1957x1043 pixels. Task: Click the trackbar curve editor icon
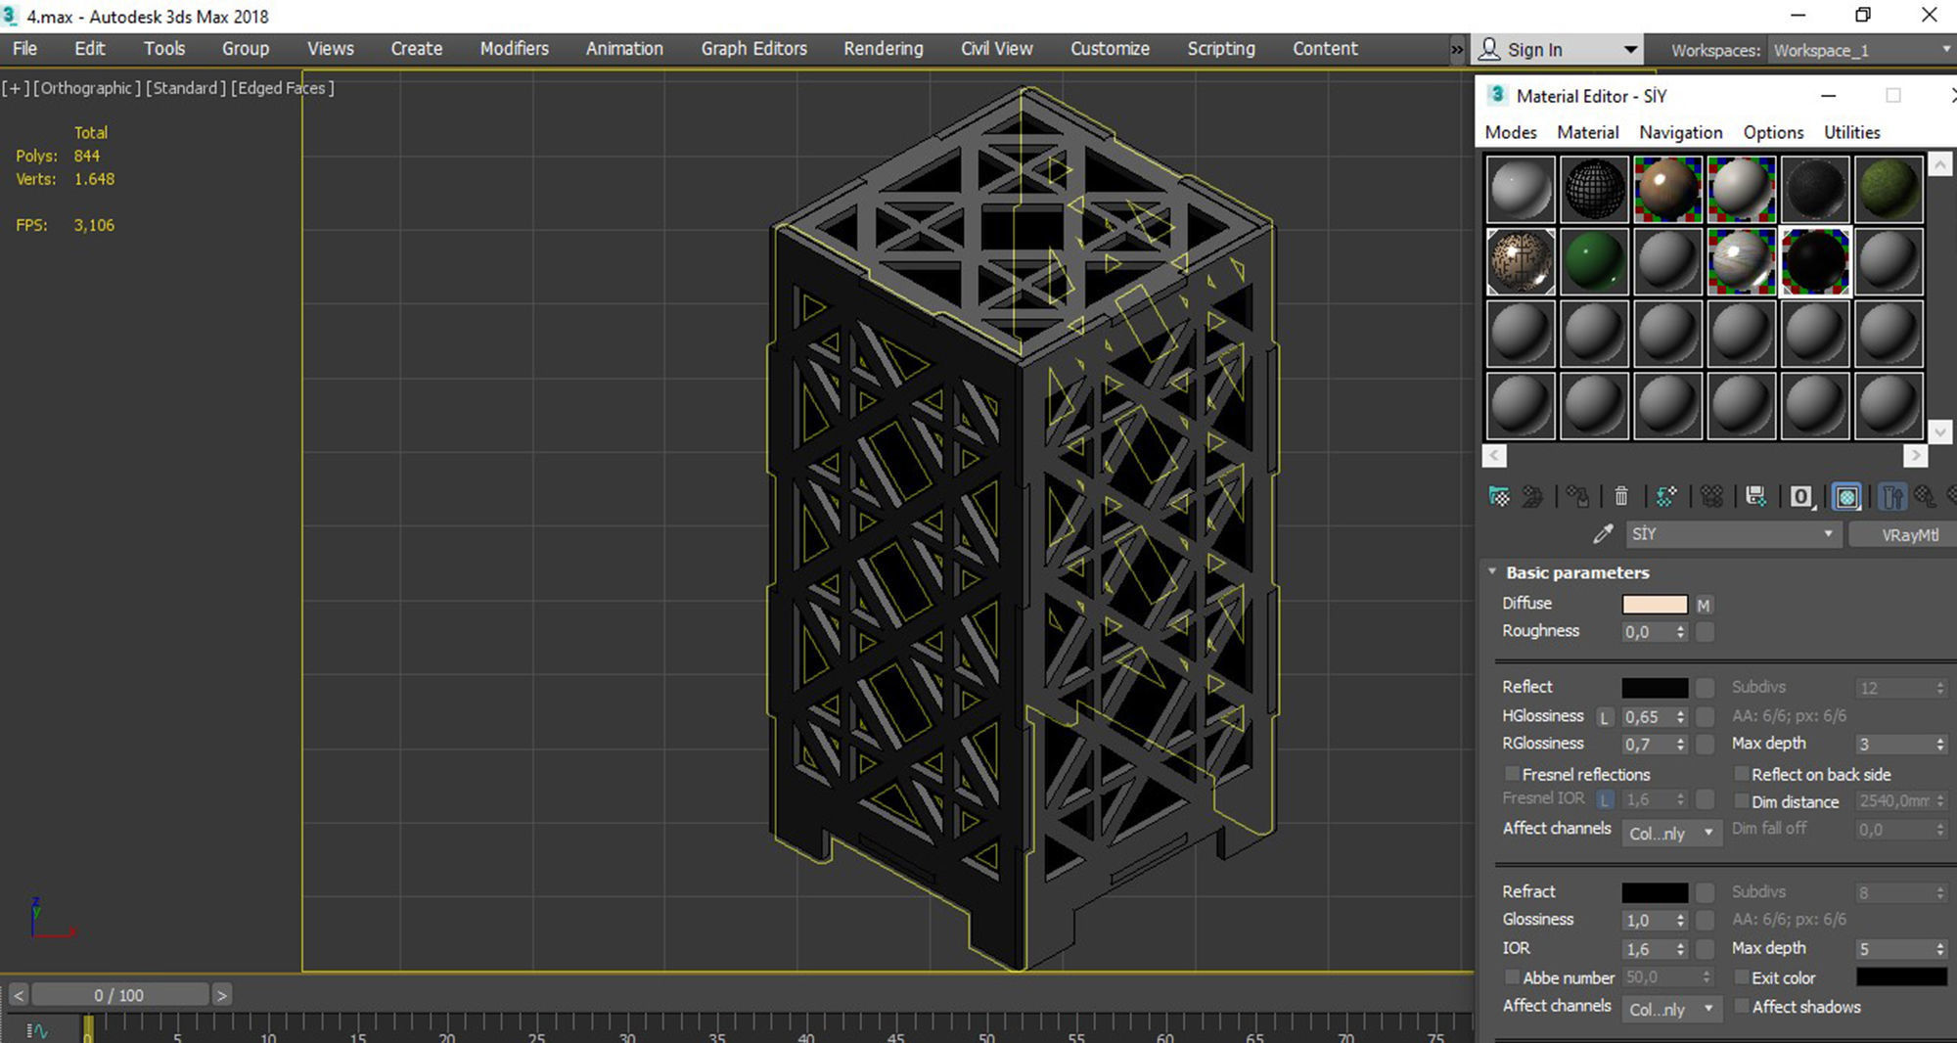pos(37,1030)
